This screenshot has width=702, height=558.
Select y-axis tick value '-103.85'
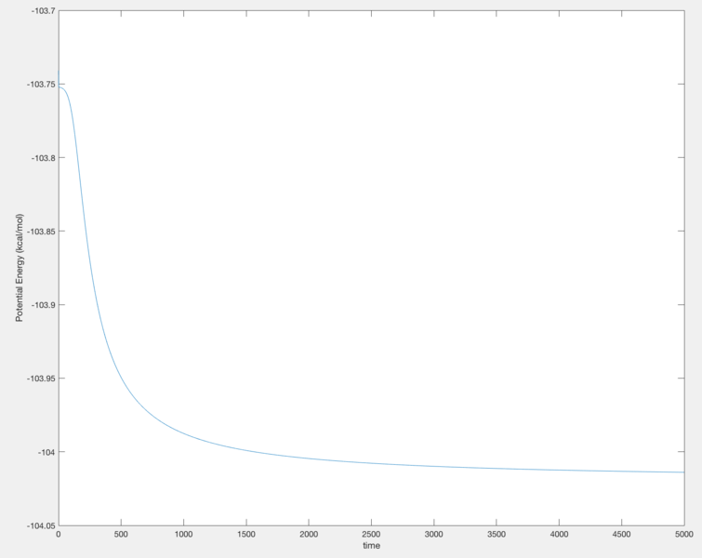coord(42,231)
